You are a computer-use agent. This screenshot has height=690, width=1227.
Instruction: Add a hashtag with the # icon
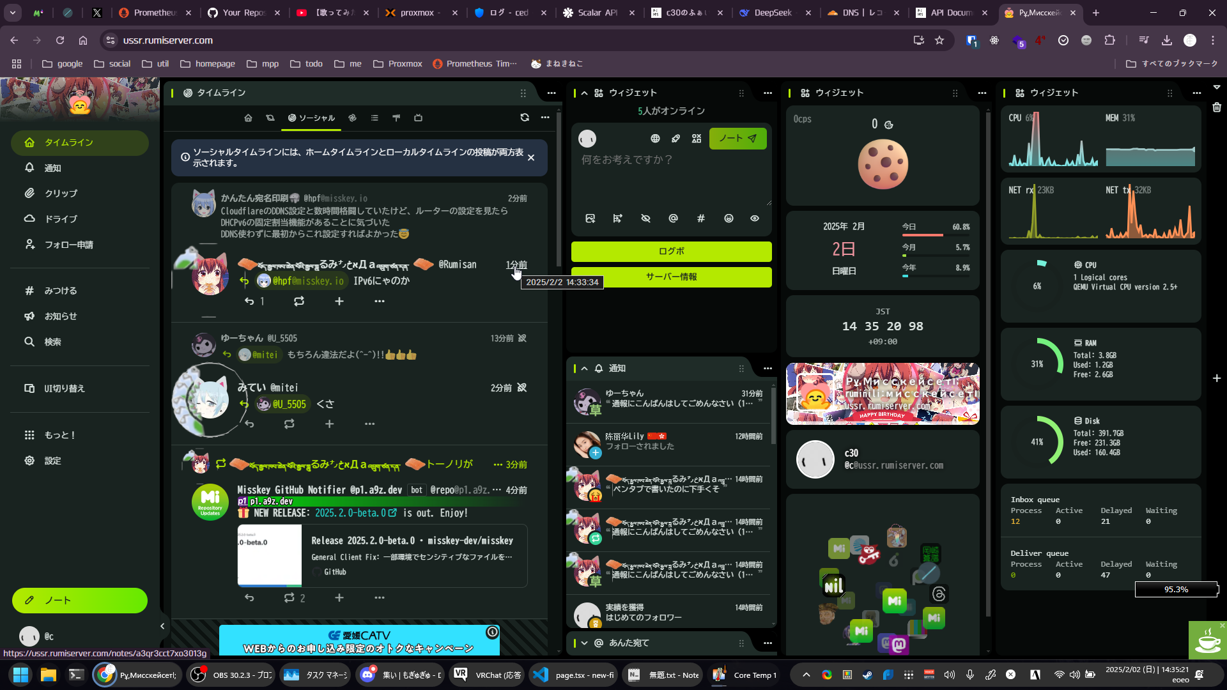[x=701, y=218]
